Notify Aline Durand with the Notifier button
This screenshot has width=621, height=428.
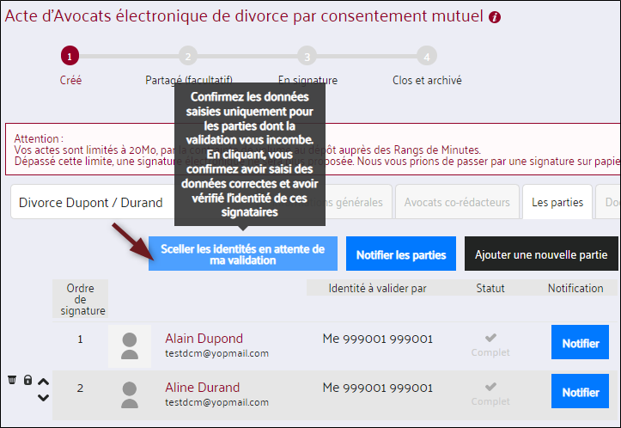pyautogui.click(x=580, y=393)
